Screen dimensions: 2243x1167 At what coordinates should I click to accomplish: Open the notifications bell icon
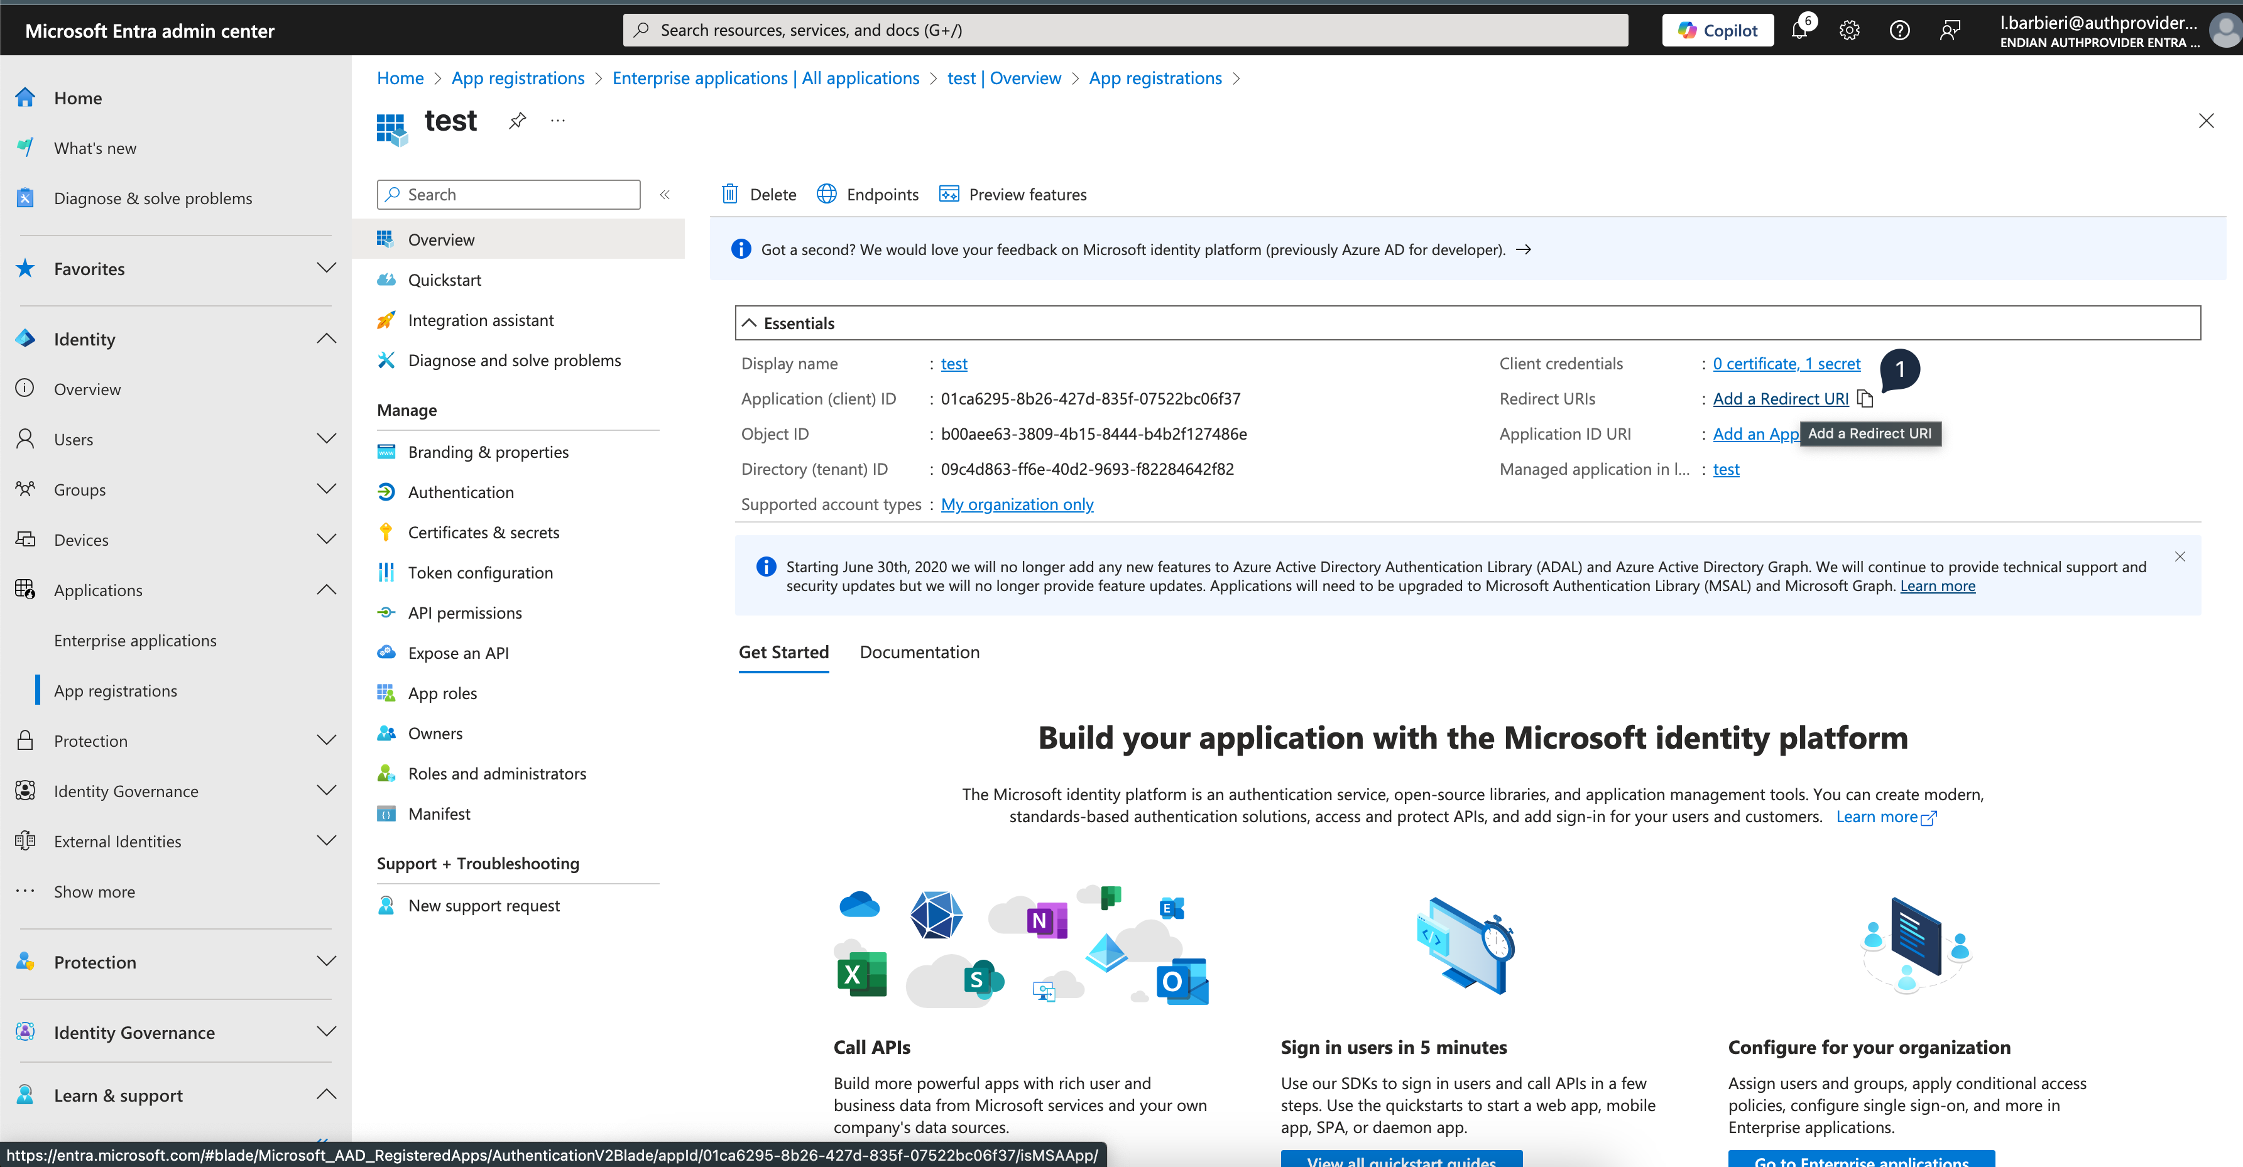point(1799,30)
